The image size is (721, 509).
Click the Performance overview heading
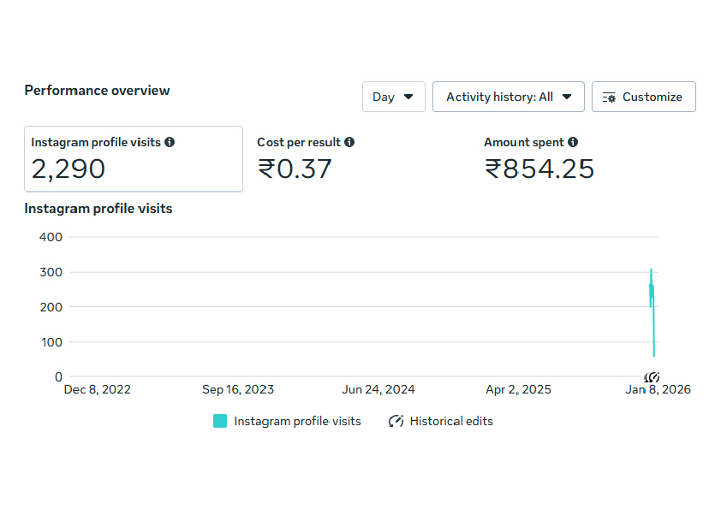pos(97,91)
